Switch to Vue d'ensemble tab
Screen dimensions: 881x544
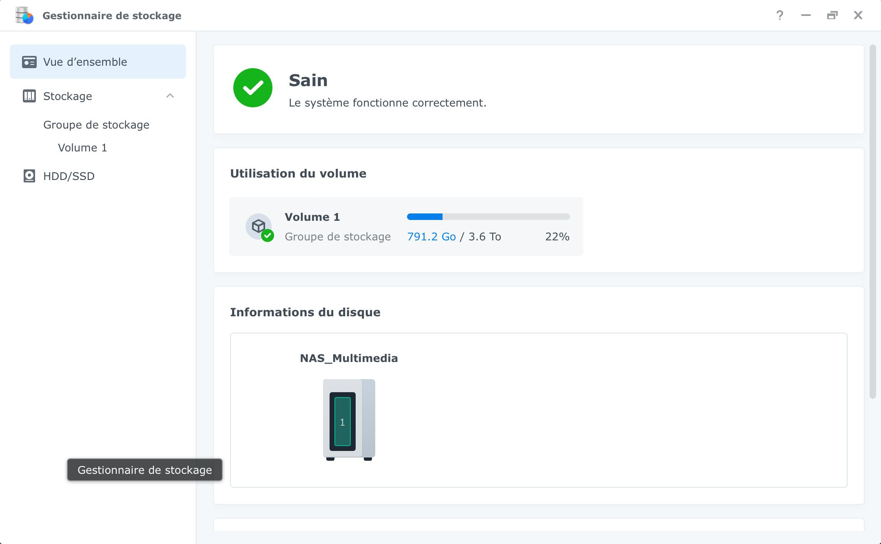click(85, 62)
